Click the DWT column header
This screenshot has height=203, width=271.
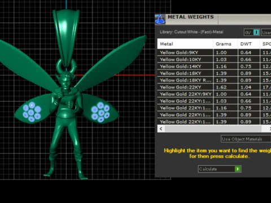[248, 44]
